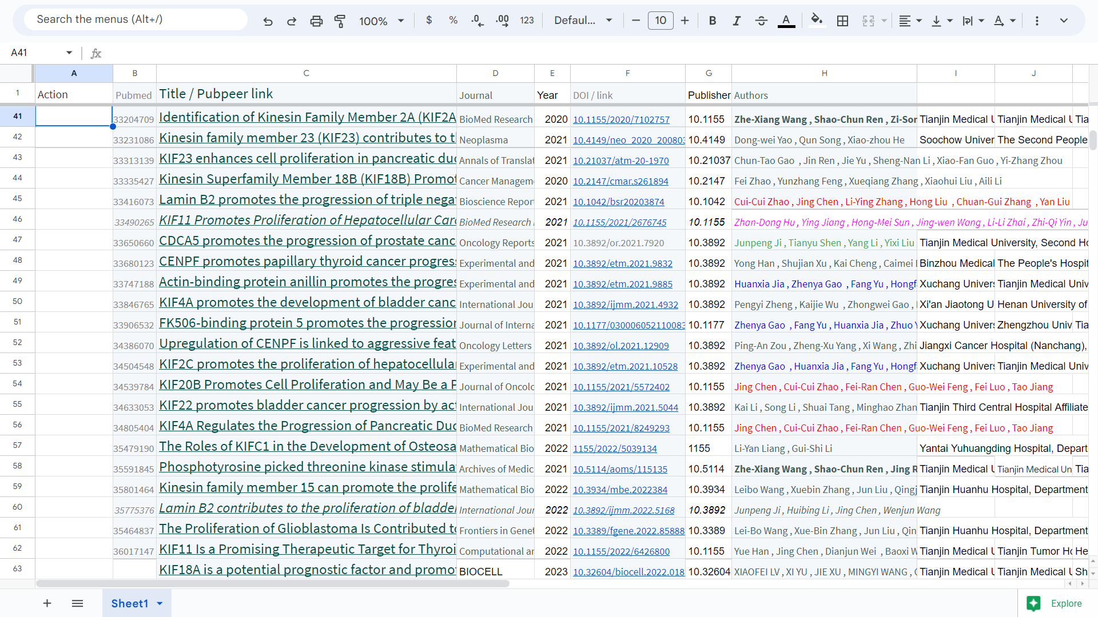
Task: Click the Undo arrow icon
Action: (x=268, y=21)
